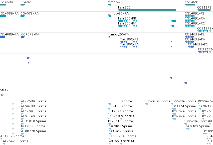Select the IP02924.5prime EST label
This screenshot has width=213, height=145.
184,116
